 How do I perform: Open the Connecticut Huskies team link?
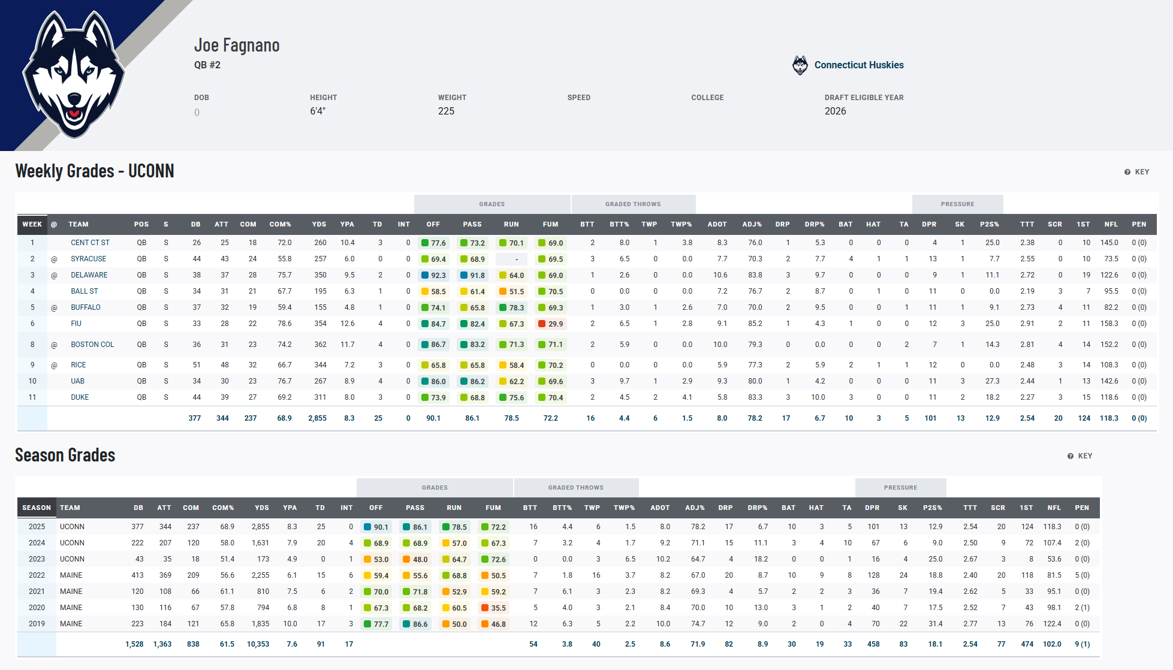pos(858,65)
